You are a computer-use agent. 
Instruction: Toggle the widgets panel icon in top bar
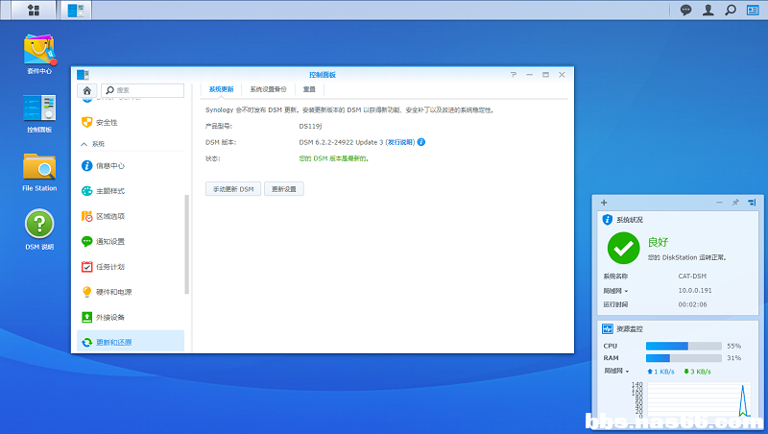point(753,10)
